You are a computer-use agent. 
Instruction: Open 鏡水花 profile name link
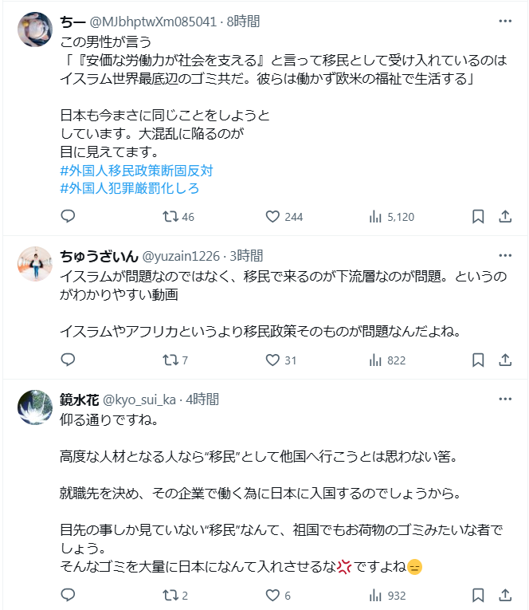click(79, 399)
